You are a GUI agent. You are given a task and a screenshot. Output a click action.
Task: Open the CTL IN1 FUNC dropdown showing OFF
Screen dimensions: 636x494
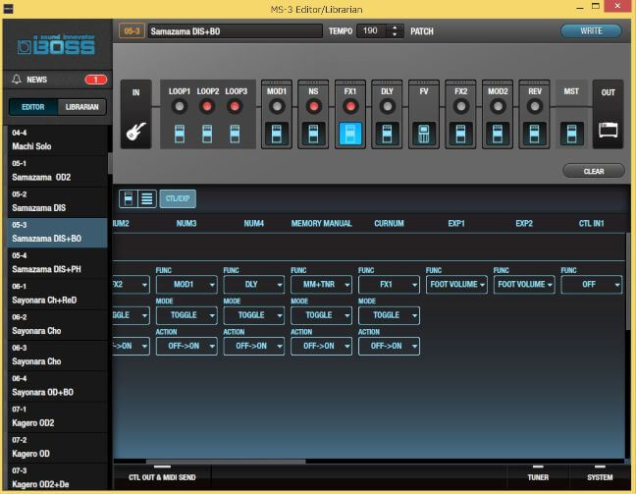[x=592, y=285]
